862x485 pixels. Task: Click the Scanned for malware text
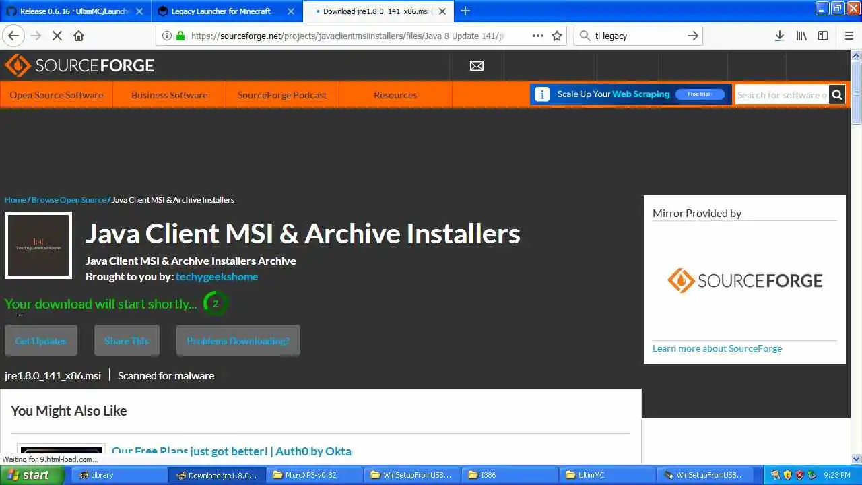166,375
